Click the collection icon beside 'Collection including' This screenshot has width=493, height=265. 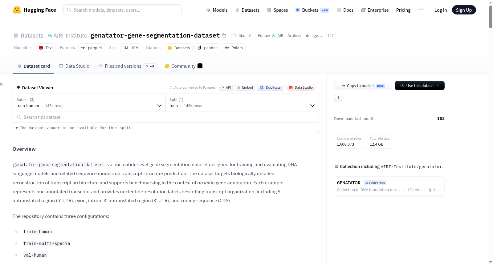[336, 167]
